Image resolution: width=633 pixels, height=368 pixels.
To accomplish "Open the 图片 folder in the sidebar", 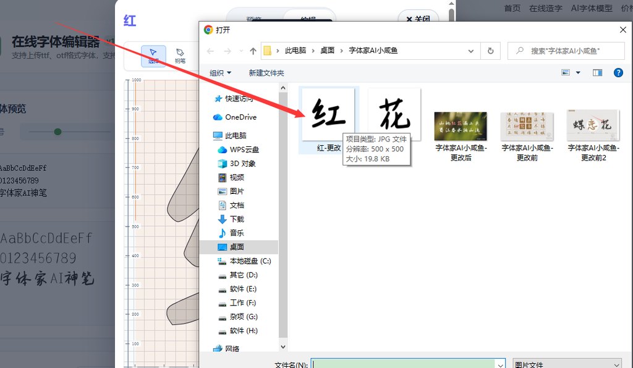I will [x=236, y=191].
